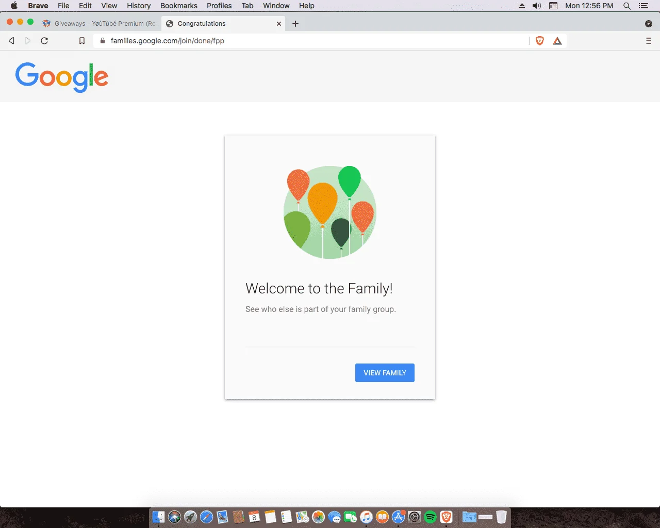Bookmark this page with the bookmark icon
The height and width of the screenshot is (528, 660).
[81, 41]
